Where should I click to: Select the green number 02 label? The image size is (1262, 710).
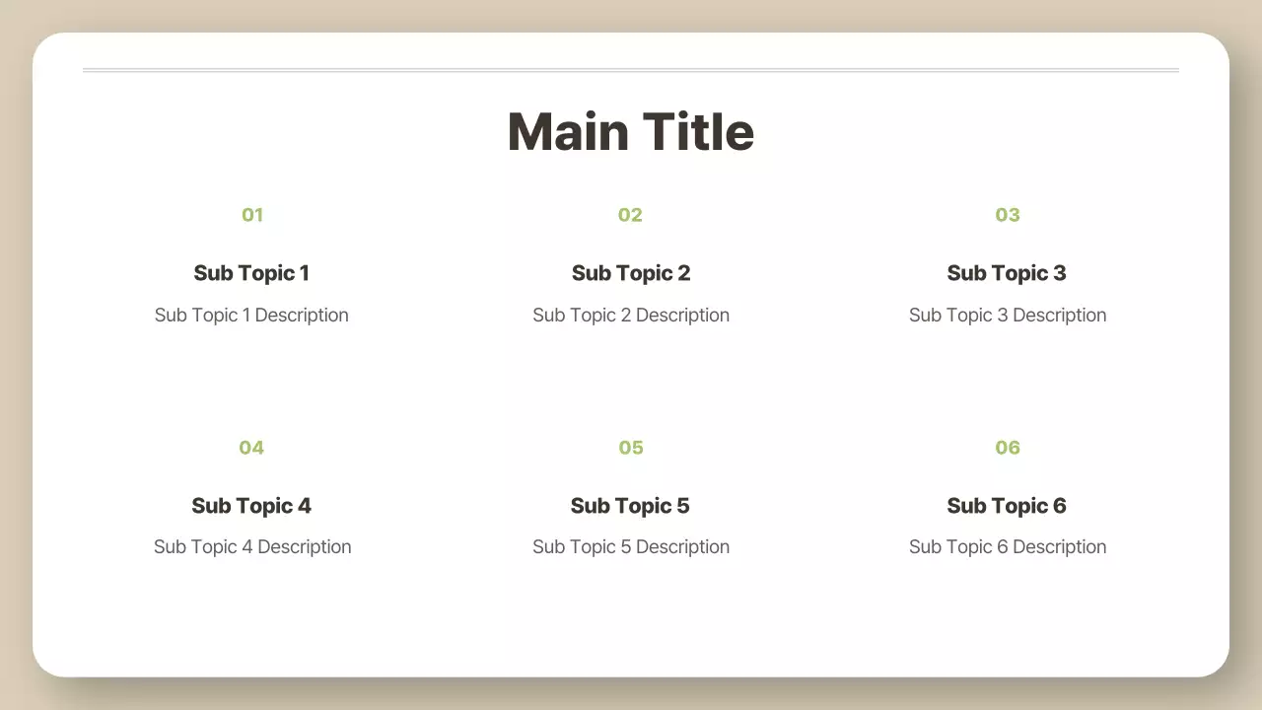pos(630,215)
